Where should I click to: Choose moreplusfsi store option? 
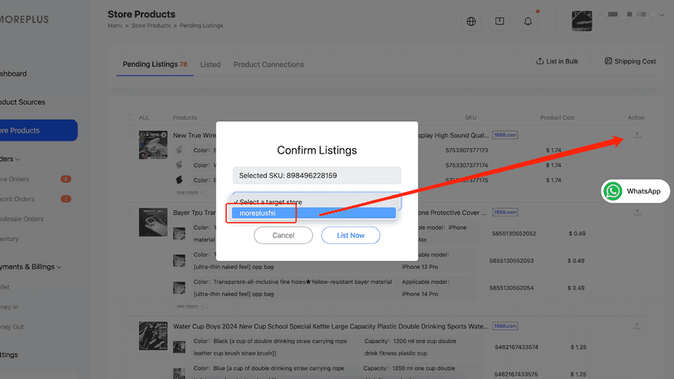313,213
